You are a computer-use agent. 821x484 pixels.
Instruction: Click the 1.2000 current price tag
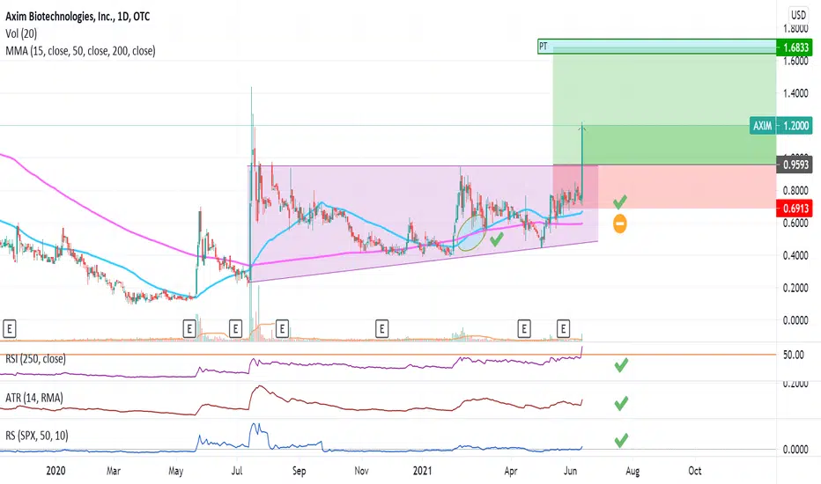(x=795, y=126)
